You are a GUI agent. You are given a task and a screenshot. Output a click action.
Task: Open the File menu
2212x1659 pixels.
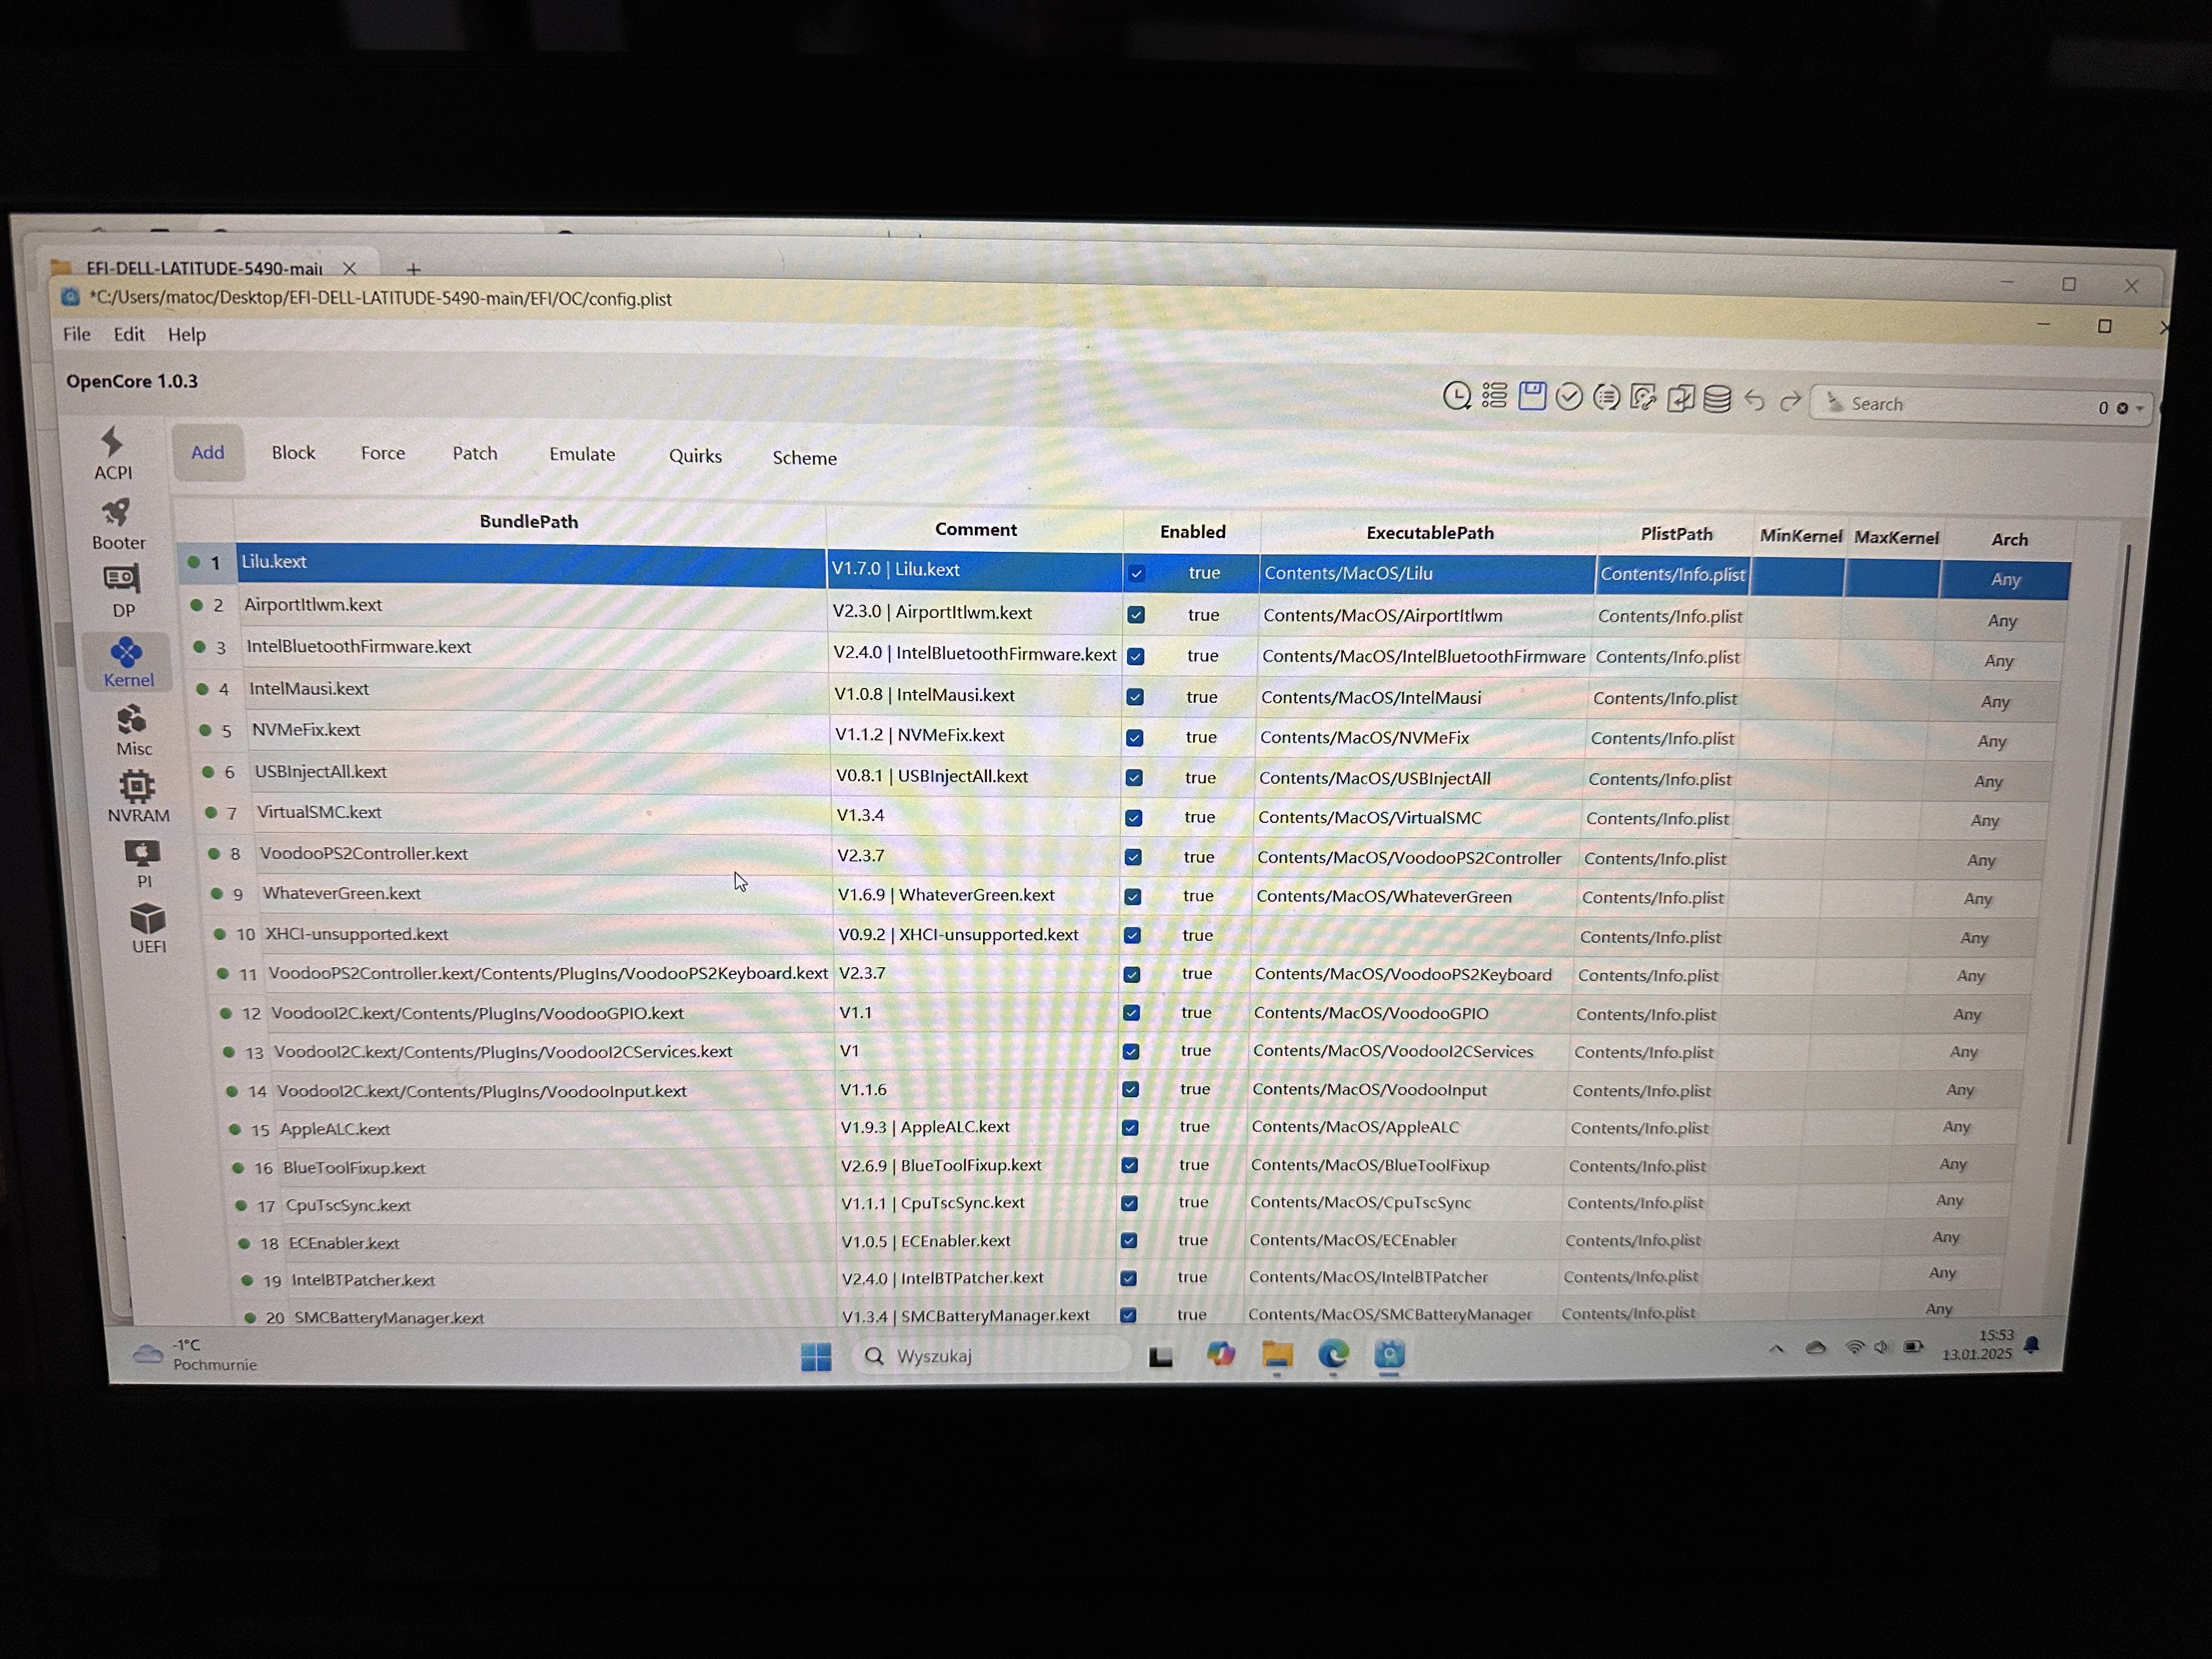point(76,334)
